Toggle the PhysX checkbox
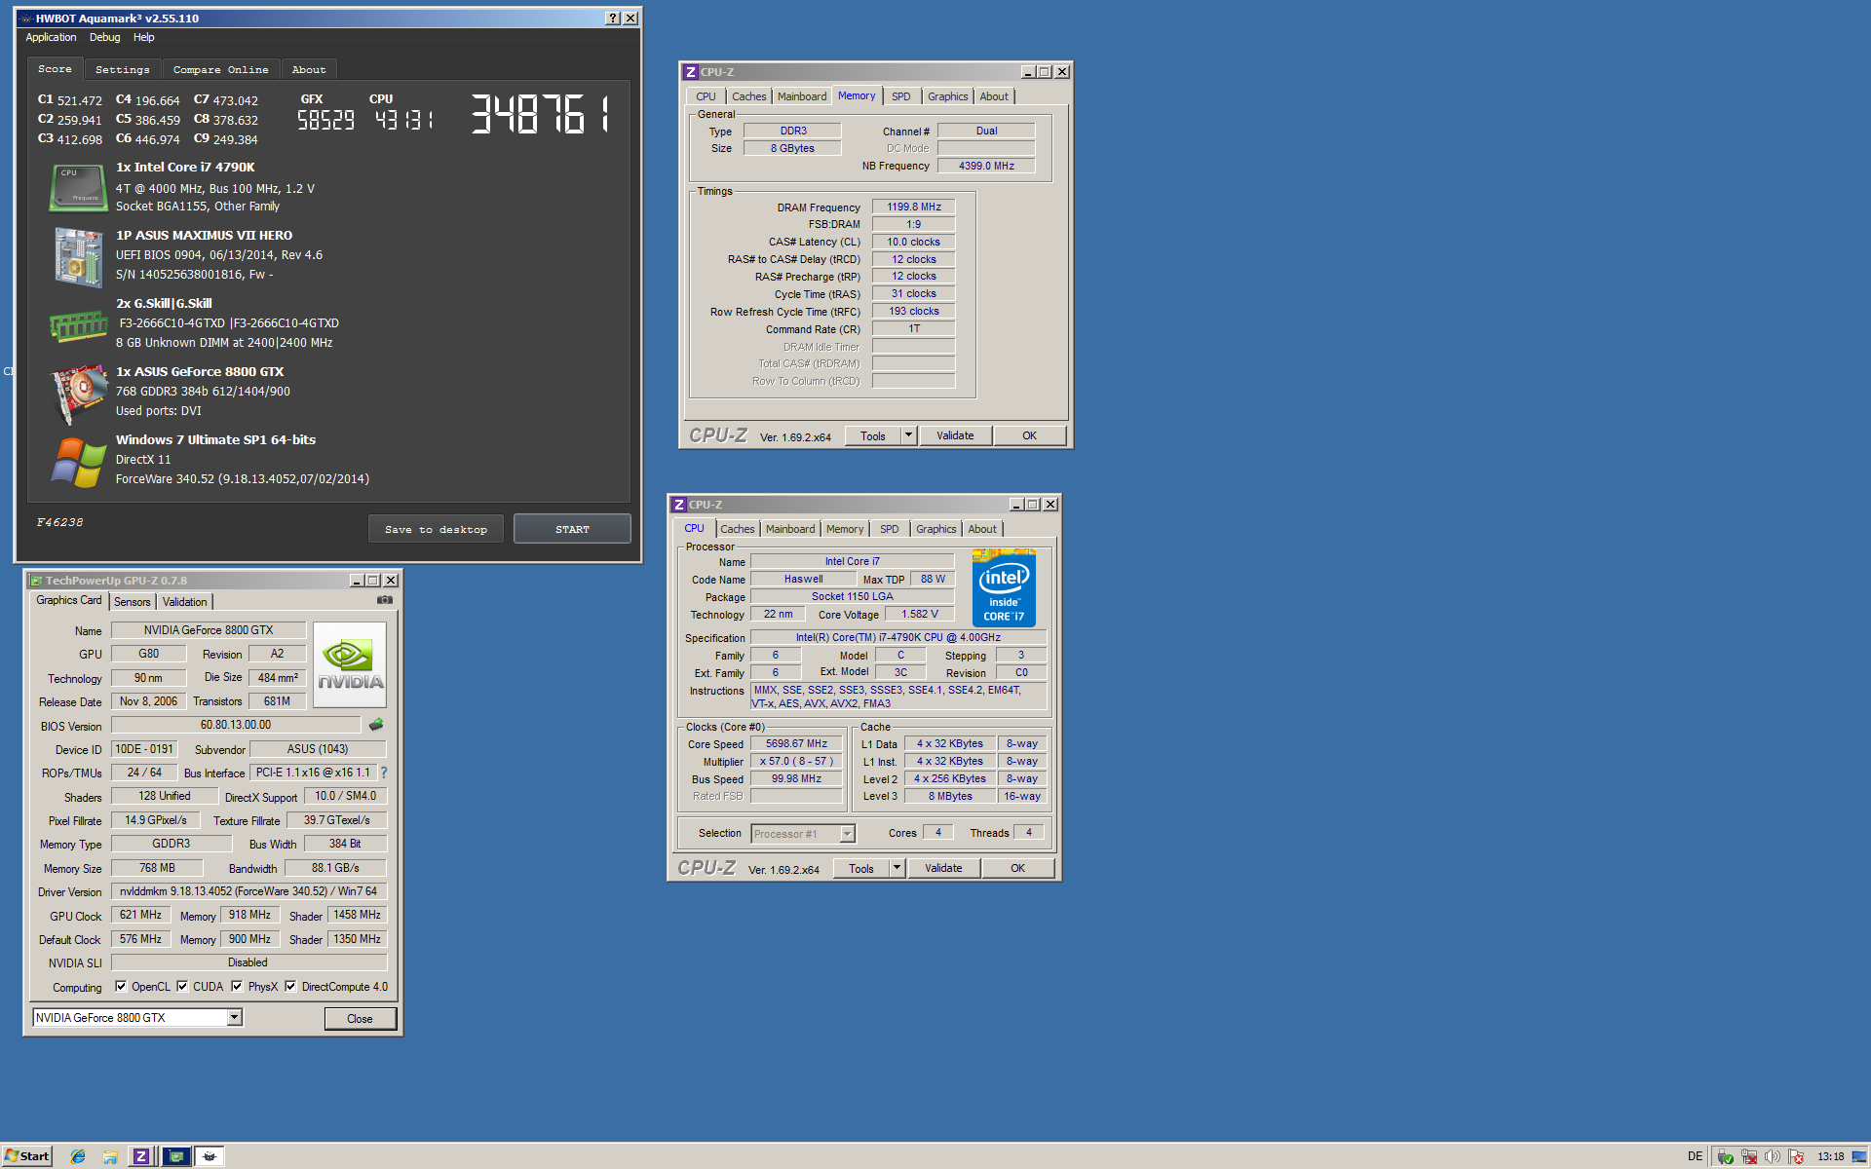Screen dimensions: 1871x1169 pyautogui.click(x=237, y=986)
